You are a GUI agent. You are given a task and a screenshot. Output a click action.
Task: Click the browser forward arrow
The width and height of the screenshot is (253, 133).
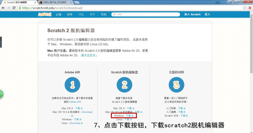[8, 8]
